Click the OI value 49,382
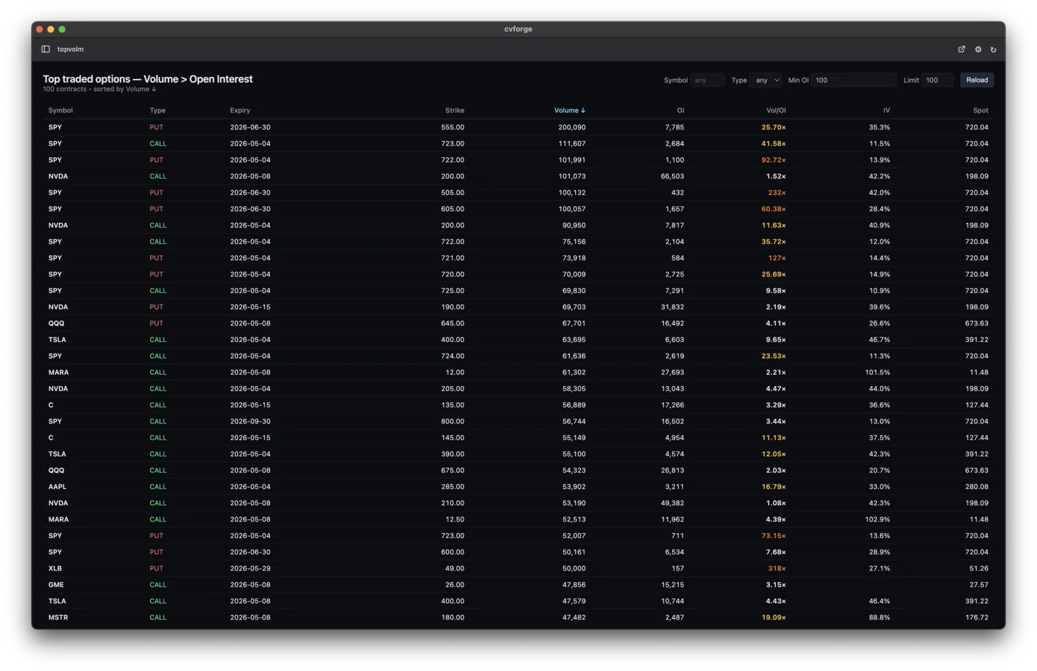 (x=672, y=503)
